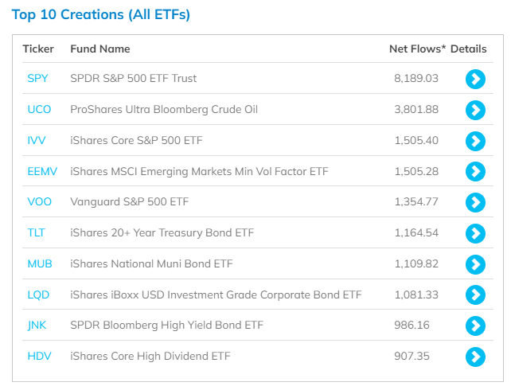
Task: Click details arrow for TLT row
Action: point(475,233)
